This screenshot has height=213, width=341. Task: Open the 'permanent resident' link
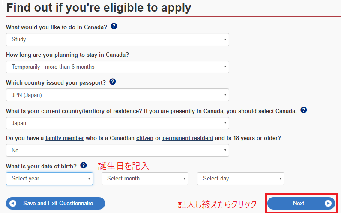(188, 138)
